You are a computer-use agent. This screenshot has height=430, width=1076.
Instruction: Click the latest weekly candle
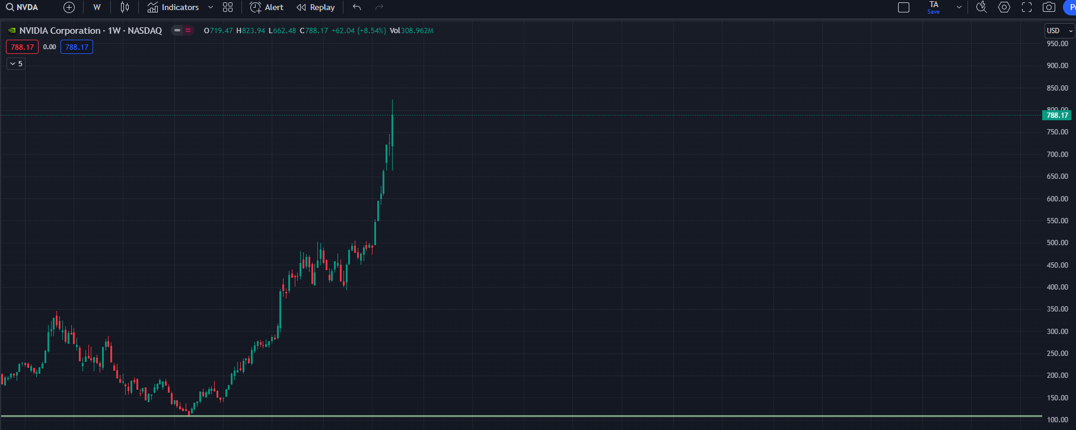[392, 130]
